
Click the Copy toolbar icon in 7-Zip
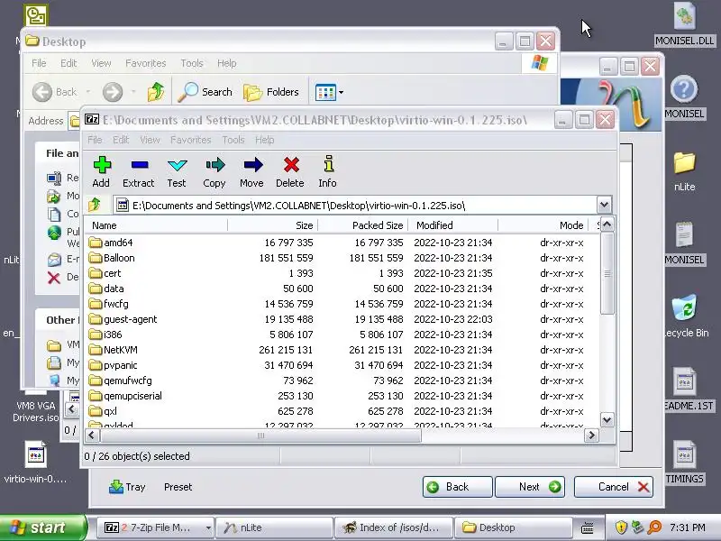coord(214,172)
